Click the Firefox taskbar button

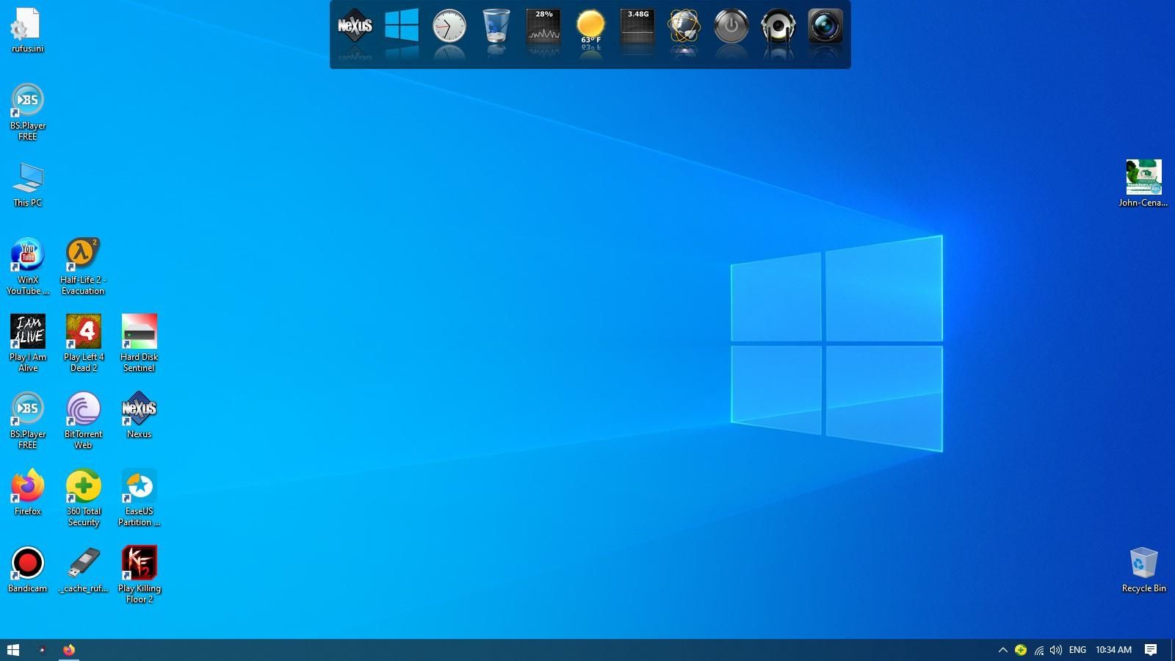(x=68, y=650)
